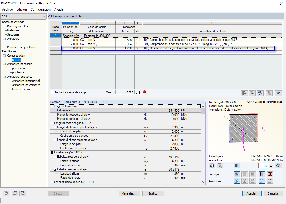Expand 'Esbeltez límite según 5.8.3.1 (1)' group
Viewport: 286px width, 204px height.
coord(52,182)
